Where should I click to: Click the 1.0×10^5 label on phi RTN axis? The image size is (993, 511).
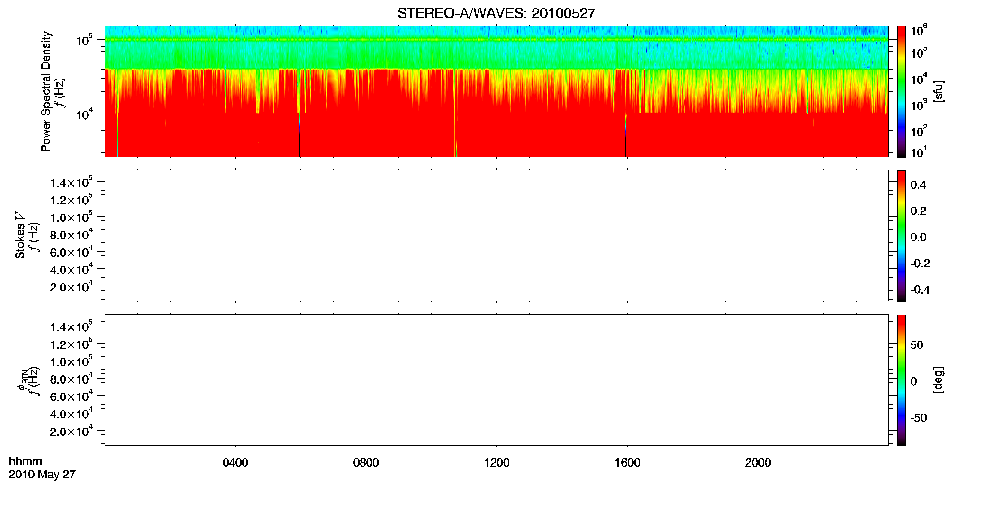pyautogui.click(x=72, y=361)
